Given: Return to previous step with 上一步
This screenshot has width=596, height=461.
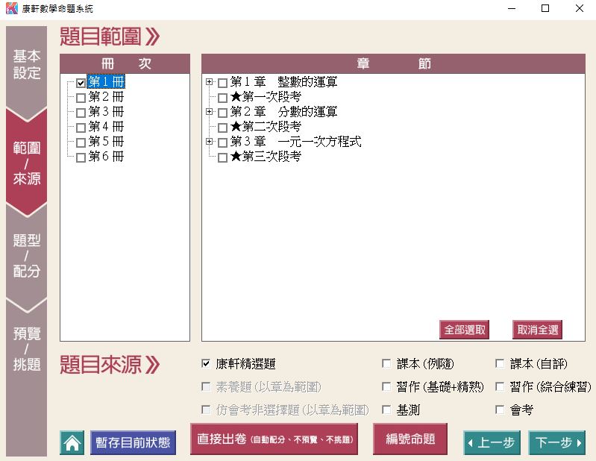Looking at the screenshot, I should click(x=492, y=442).
